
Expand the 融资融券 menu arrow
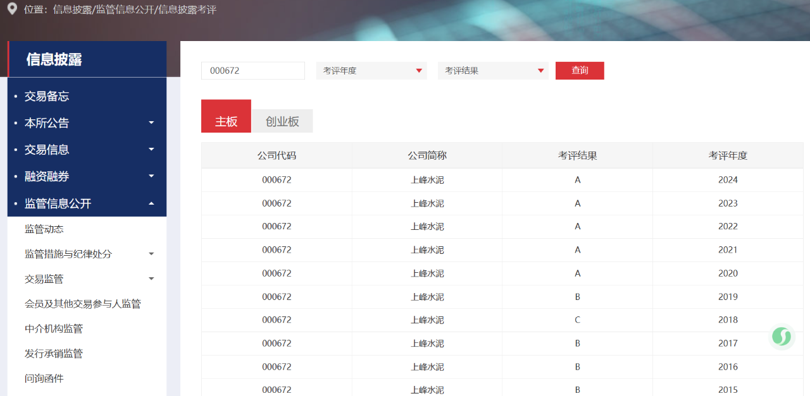pyautogui.click(x=151, y=176)
